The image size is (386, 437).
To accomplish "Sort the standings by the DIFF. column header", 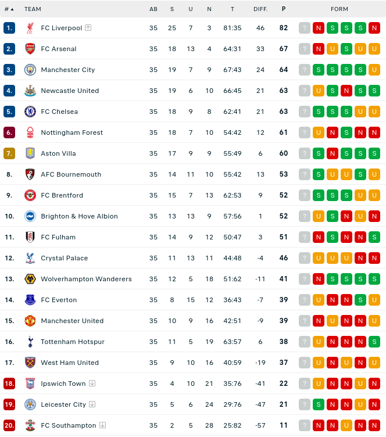I will tap(260, 9).
